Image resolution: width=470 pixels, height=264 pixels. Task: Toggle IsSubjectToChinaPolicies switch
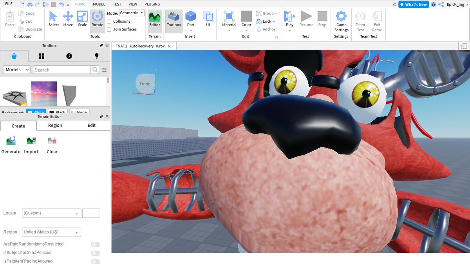(x=95, y=253)
